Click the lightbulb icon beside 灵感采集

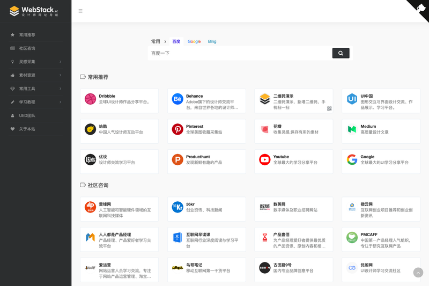[12, 62]
